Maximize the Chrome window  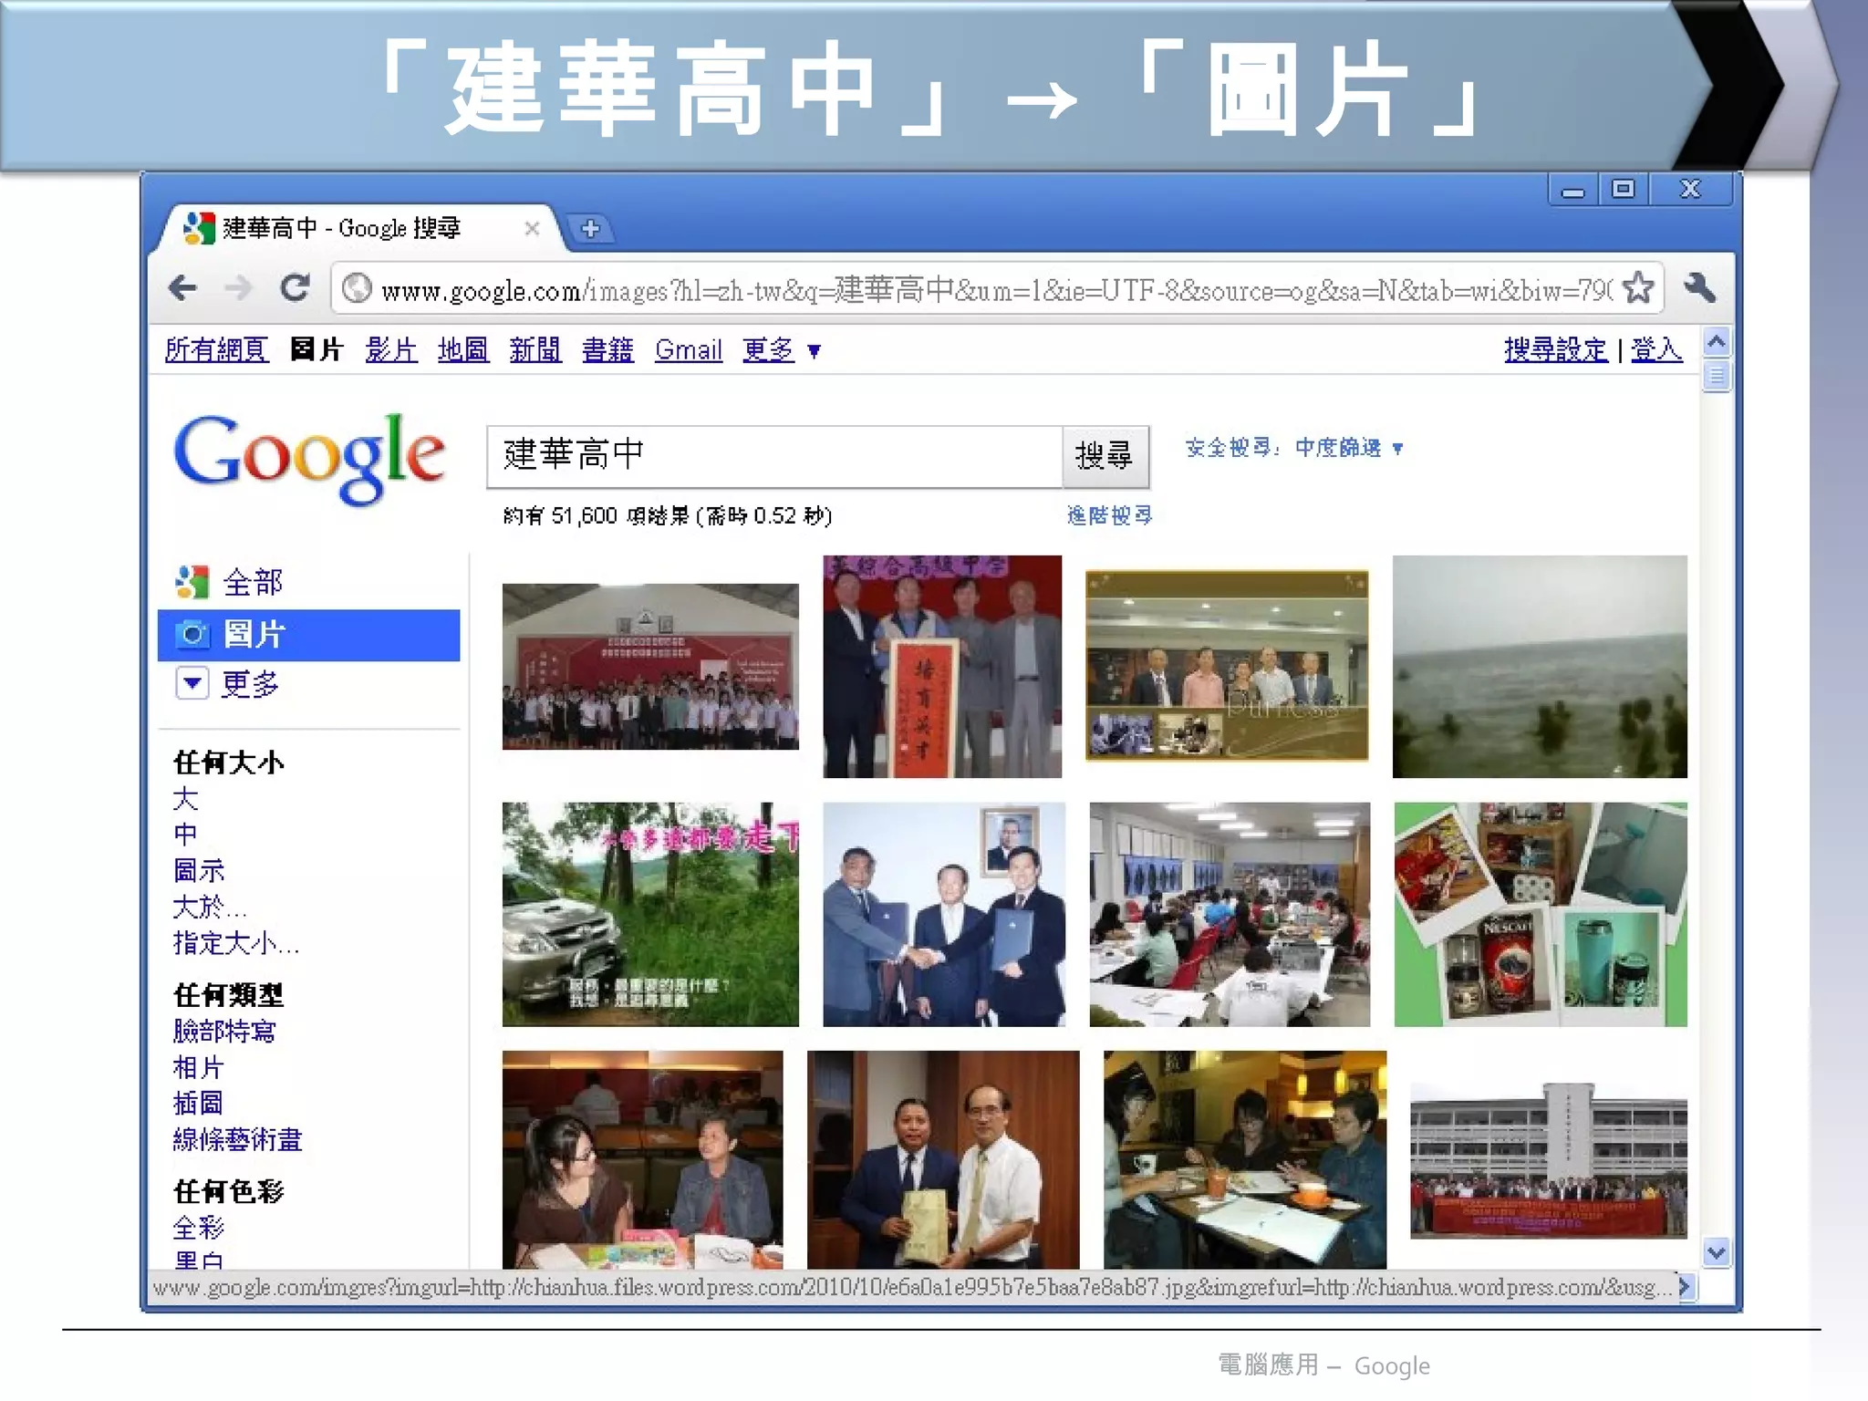pyautogui.click(x=1623, y=190)
